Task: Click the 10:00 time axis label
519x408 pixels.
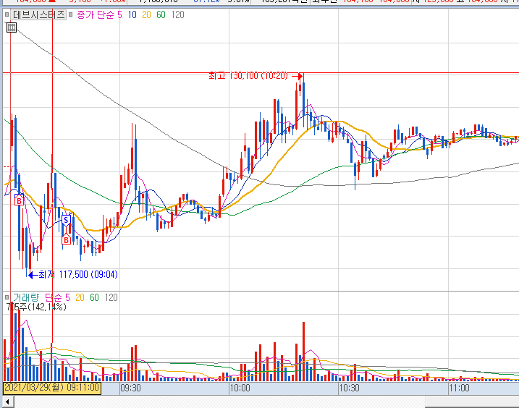Action: [x=240, y=388]
